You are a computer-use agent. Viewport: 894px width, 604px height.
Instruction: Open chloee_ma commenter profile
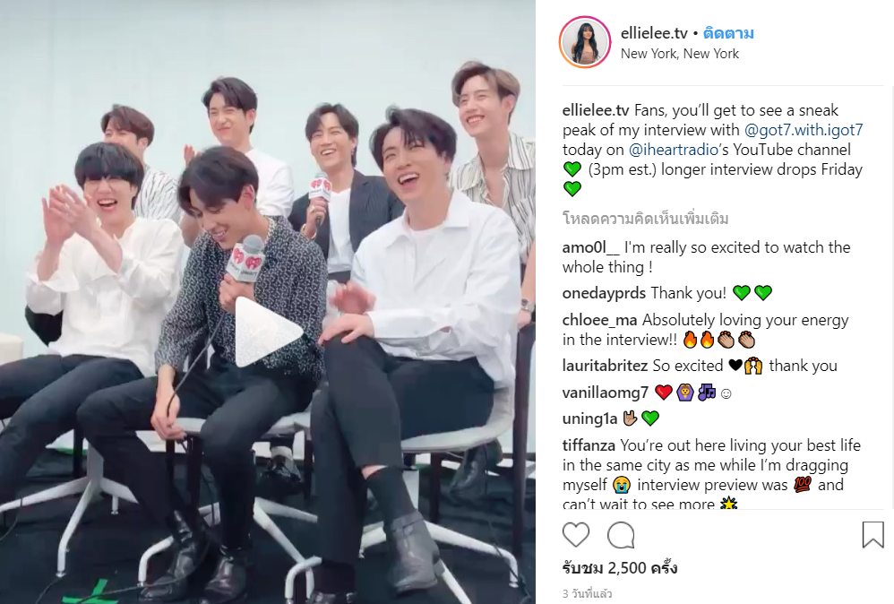[x=600, y=320]
